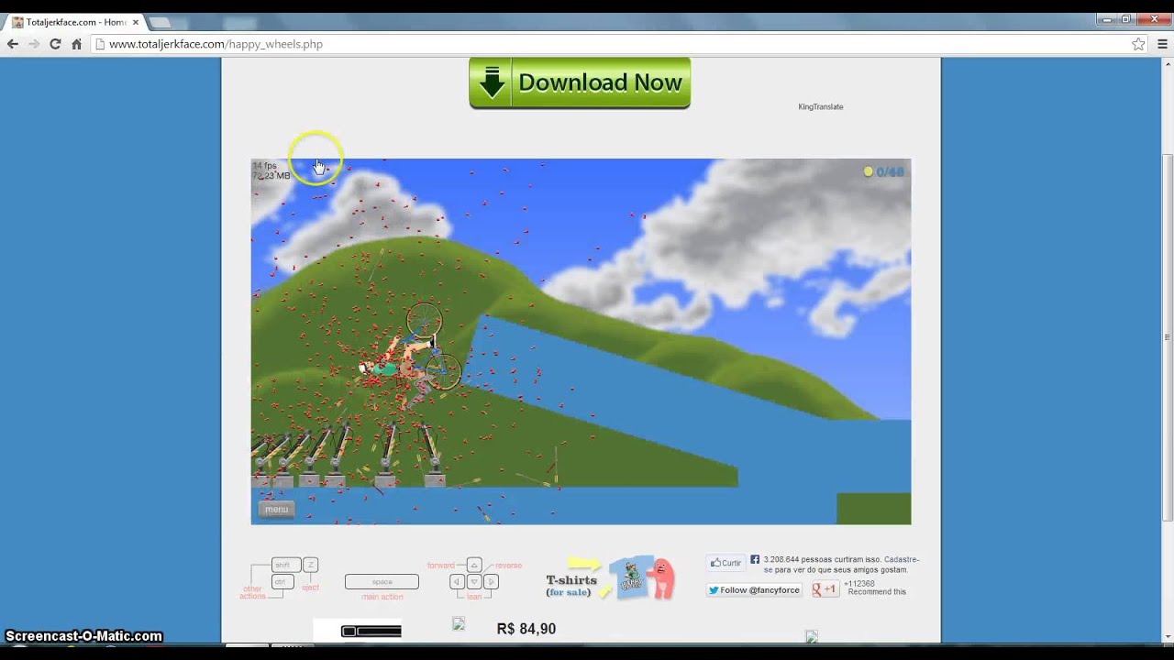The width and height of the screenshot is (1174, 660).
Task: Click the black product image in the ad
Action: 371,631
